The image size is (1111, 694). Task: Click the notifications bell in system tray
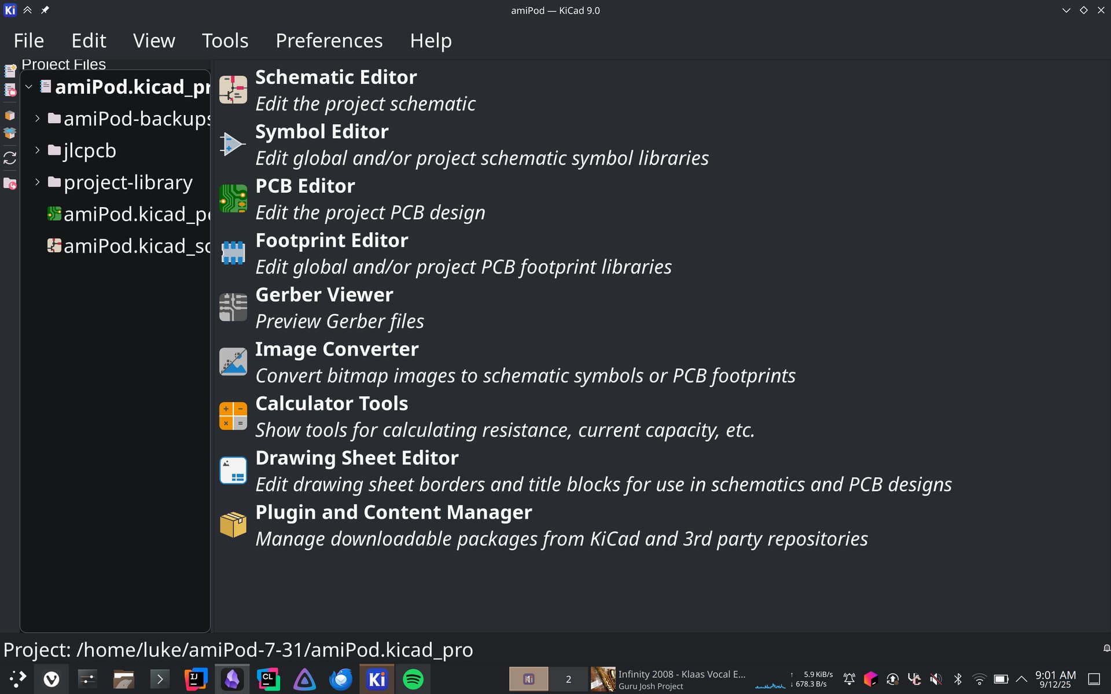click(849, 679)
